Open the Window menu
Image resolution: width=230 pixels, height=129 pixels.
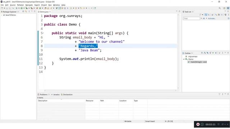point(56,5)
